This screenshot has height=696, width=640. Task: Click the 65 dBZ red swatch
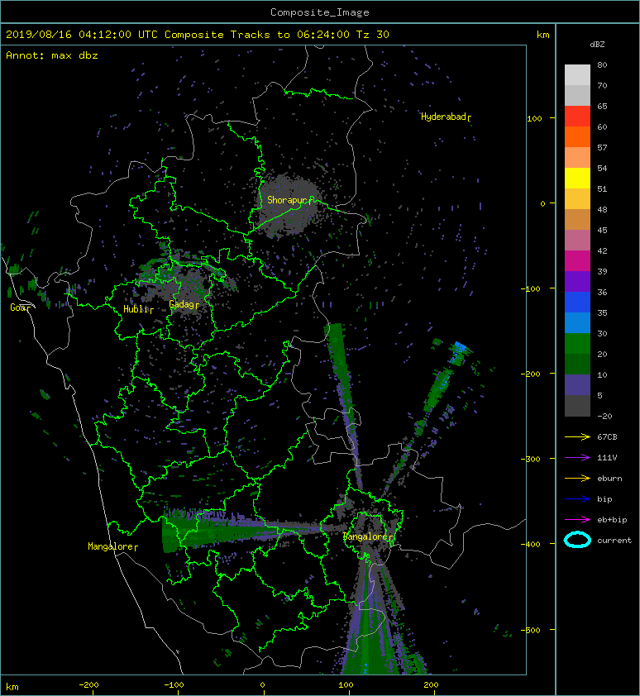(577, 117)
